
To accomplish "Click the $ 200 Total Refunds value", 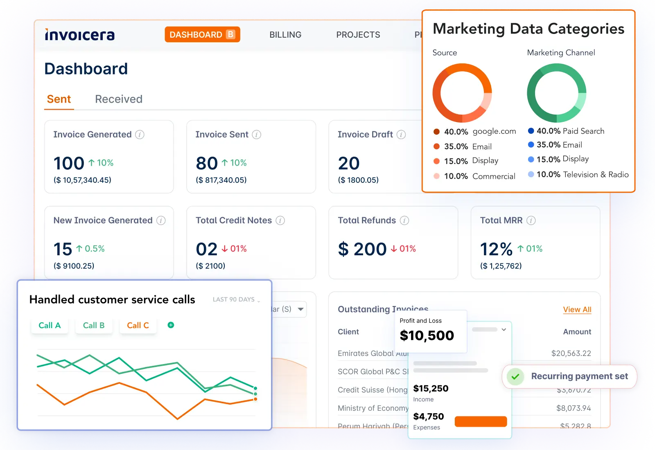I will point(362,249).
